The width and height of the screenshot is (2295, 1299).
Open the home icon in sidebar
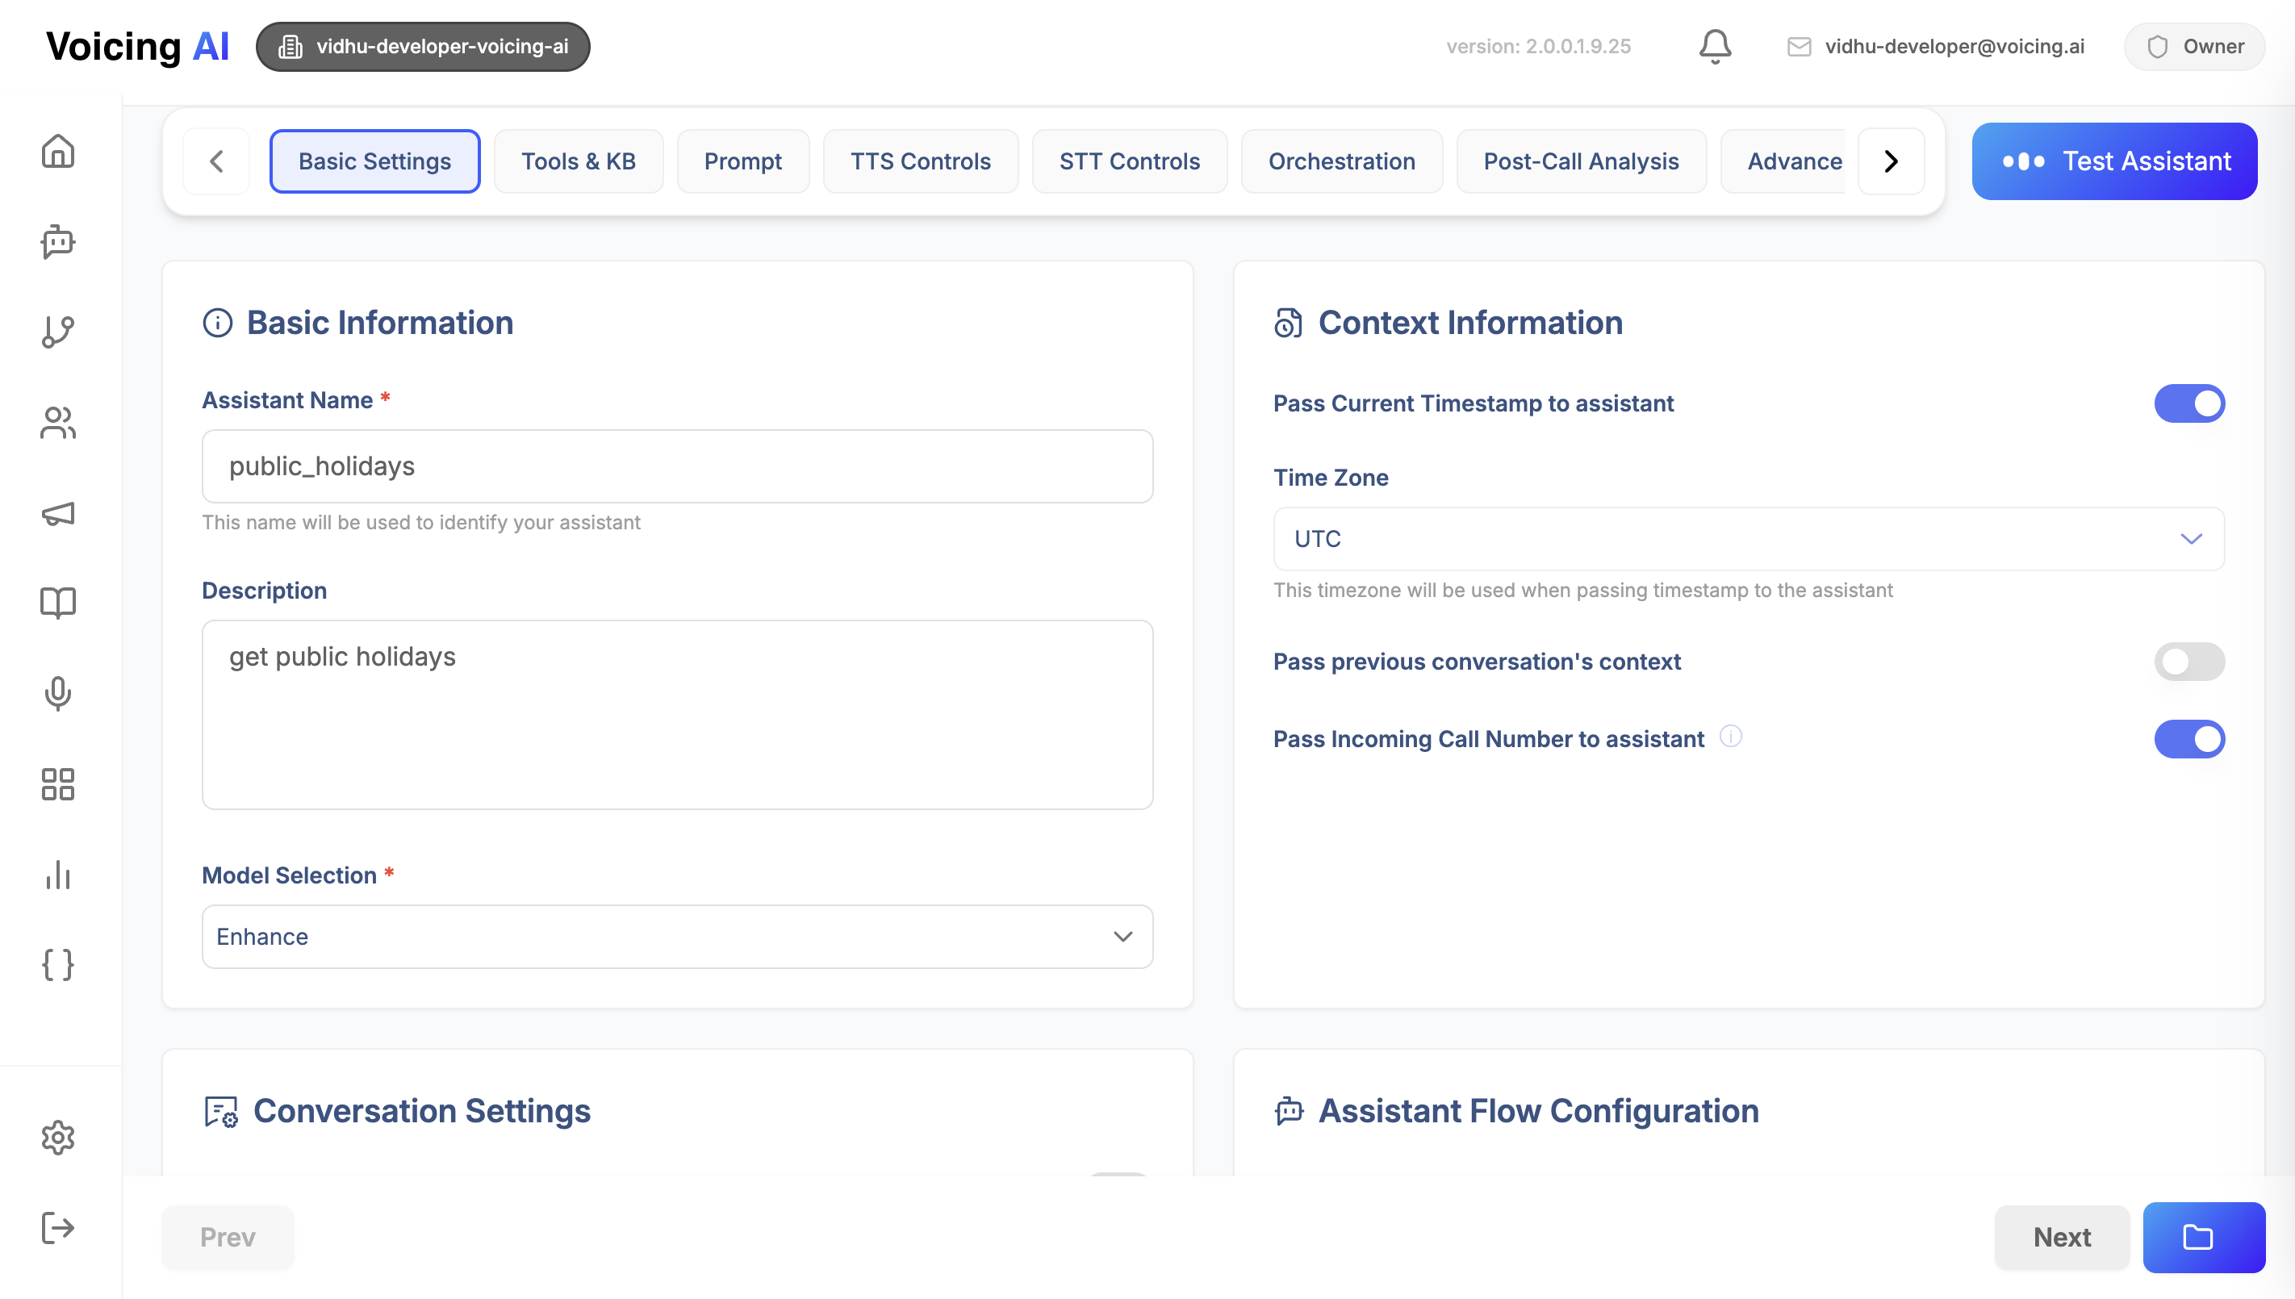58,151
